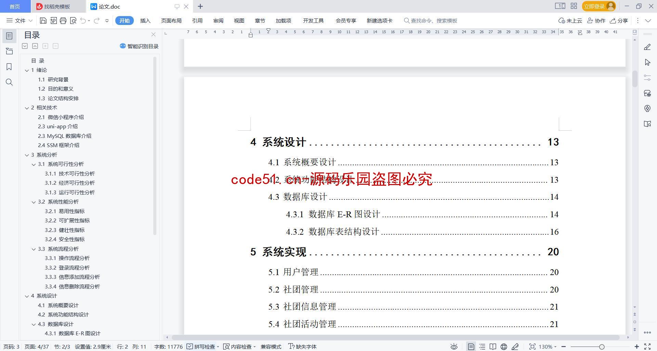Open the 审阅 ribbon tab
The image size is (657, 351).
tap(218, 21)
